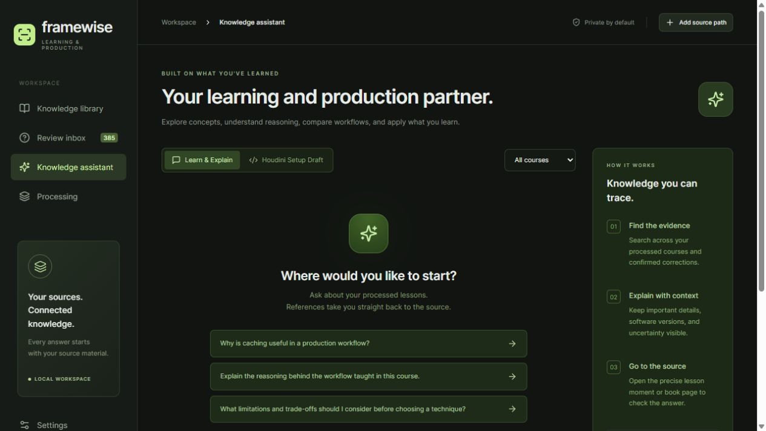Click the Go to the source step title

tap(657, 366)
